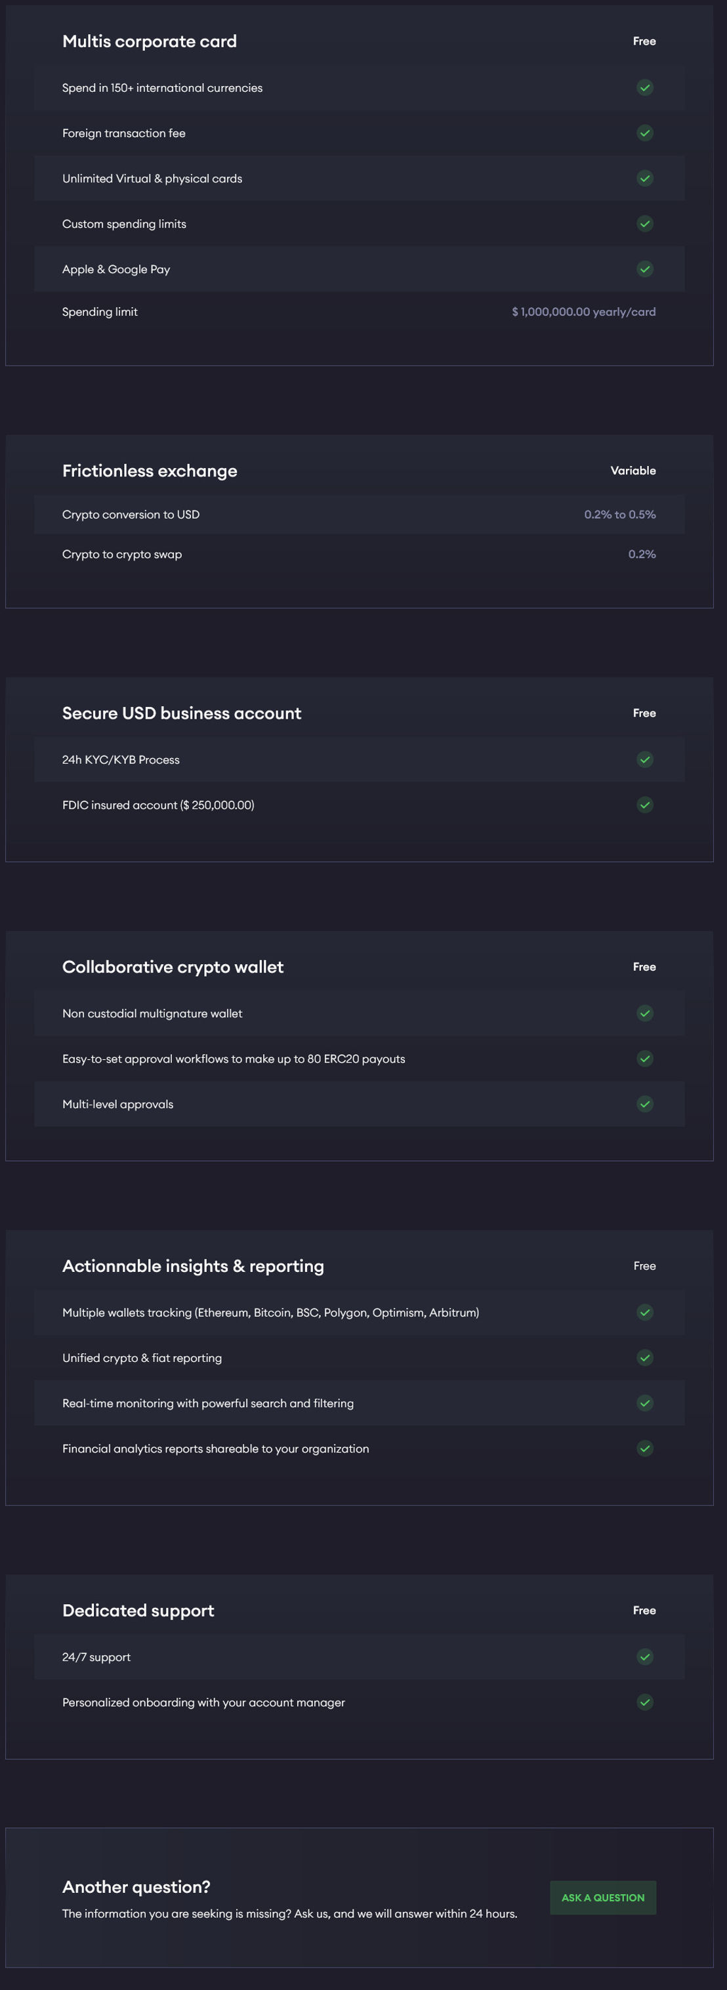Select the Another question? heading

pos(136,1886)
